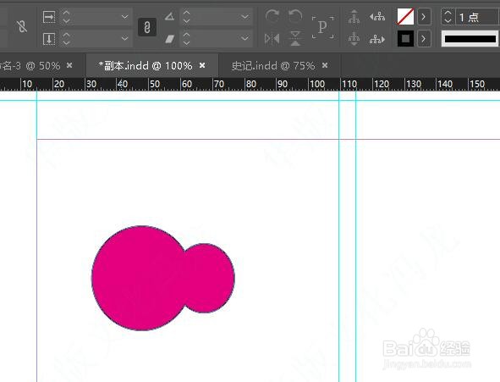This screenshot has width=500, height=382.
Task: Click the select content icon
Action: coord(354,39)
